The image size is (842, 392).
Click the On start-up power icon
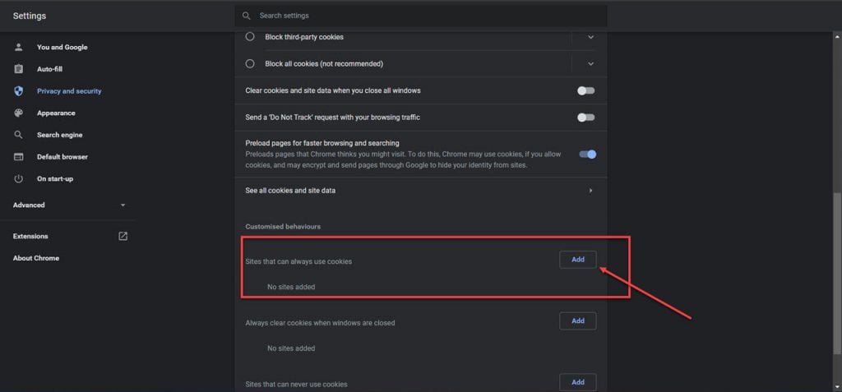[x=18, y=179]
